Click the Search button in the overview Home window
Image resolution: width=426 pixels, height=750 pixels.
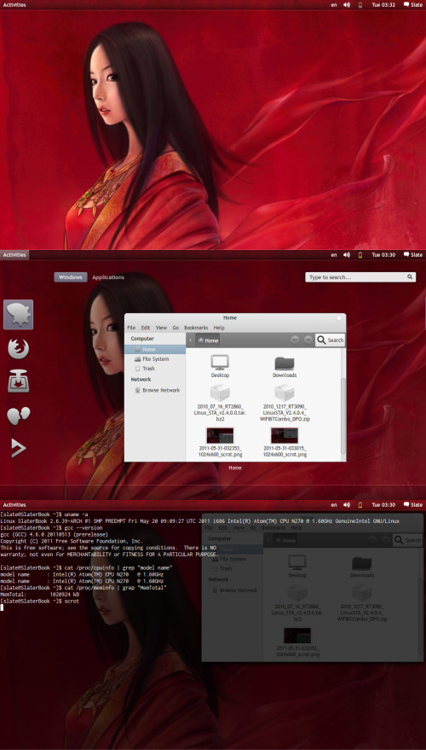pyautogui.click(x=330, y=340)
